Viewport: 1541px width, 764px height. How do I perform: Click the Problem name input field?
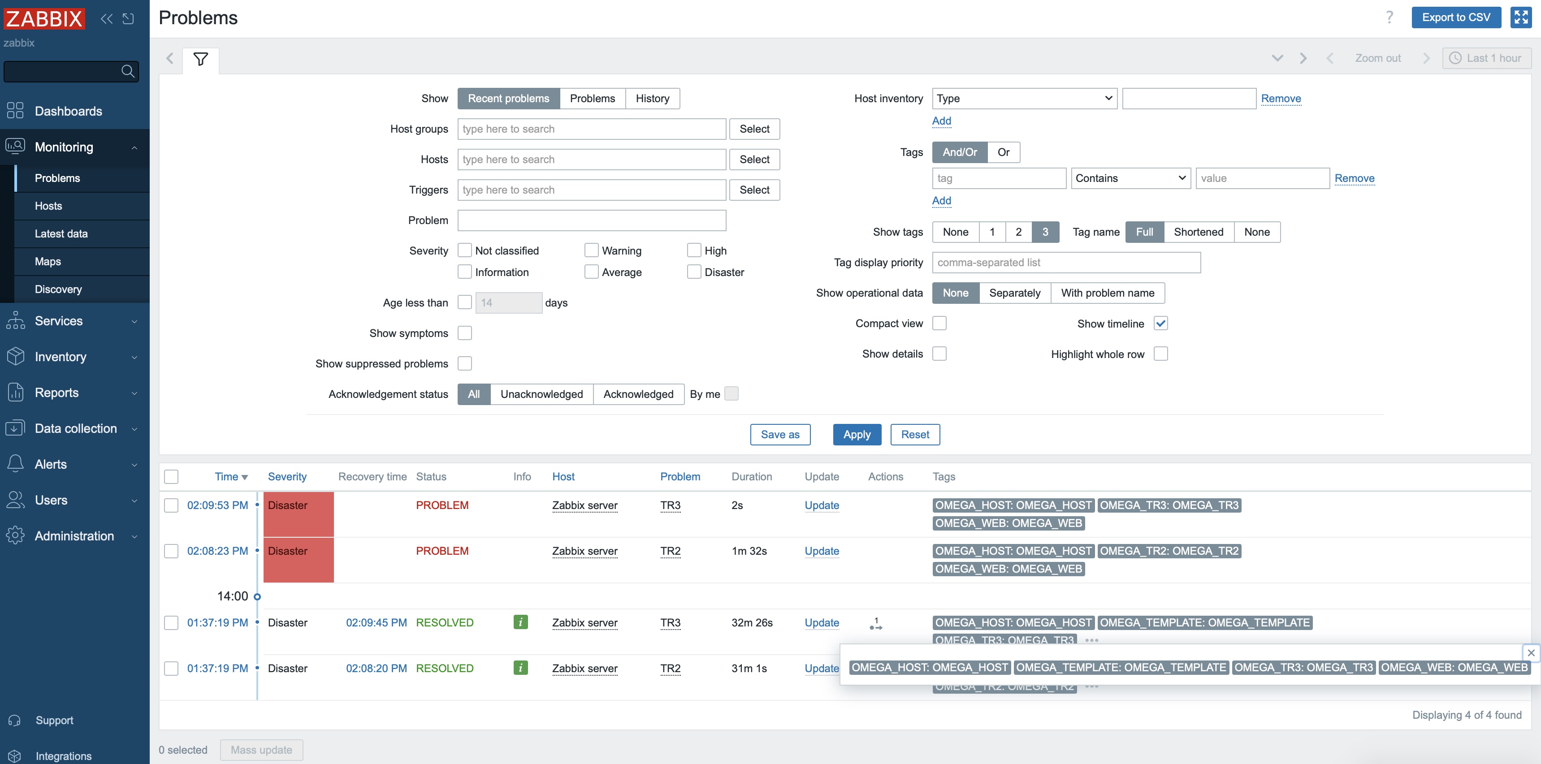(x=591, y=220)
